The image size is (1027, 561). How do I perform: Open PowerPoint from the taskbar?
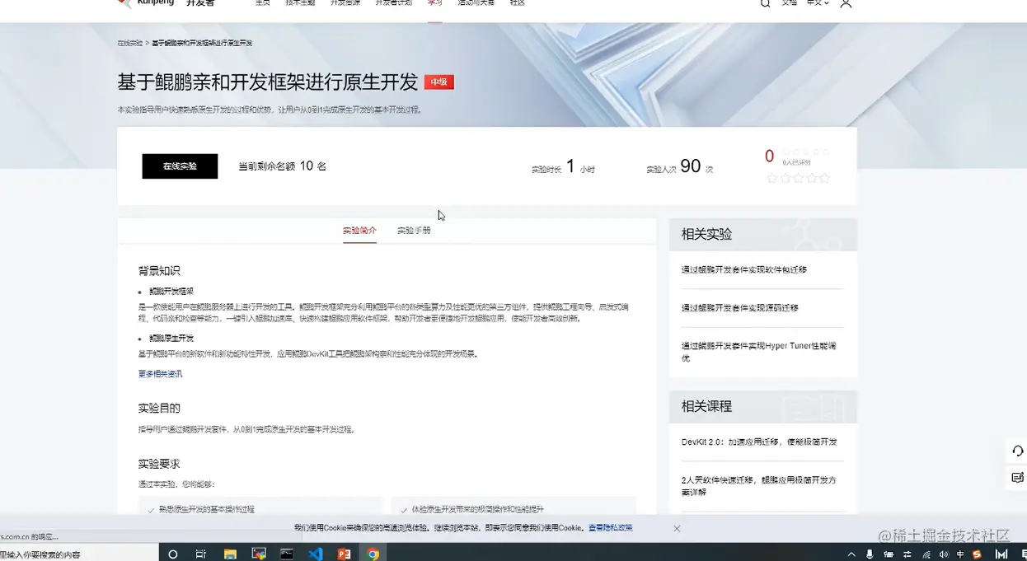pyautogui.click(x=345, y=554)
